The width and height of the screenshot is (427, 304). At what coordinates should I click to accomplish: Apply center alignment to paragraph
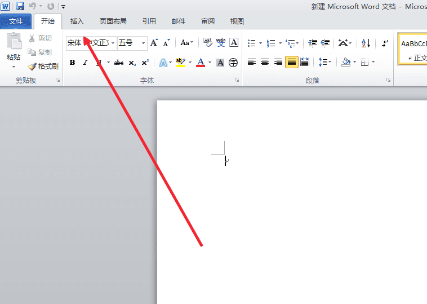pyautogui.click(x=265, y=62)
